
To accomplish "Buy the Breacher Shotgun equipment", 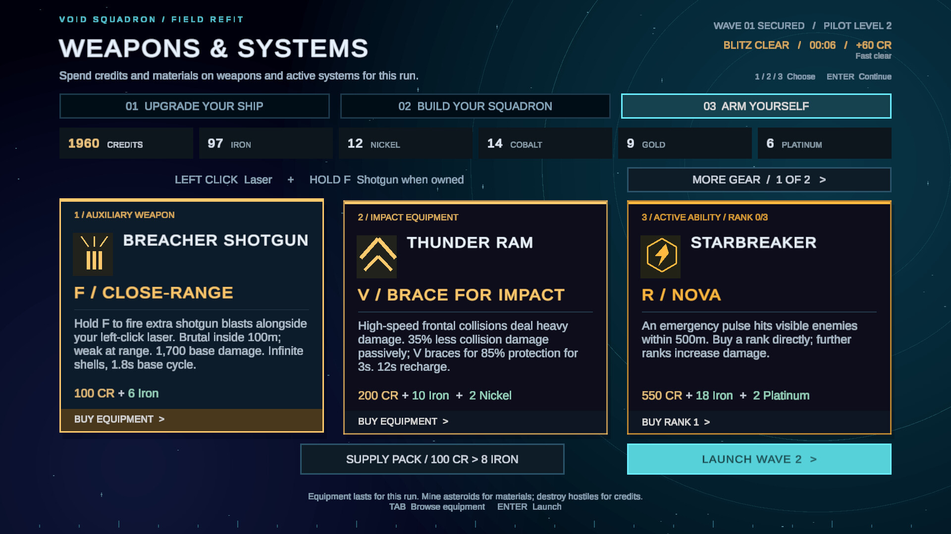I will [192, 419].
